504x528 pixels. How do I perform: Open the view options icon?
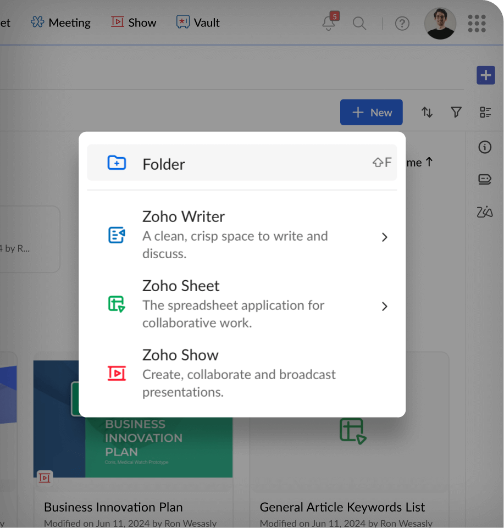pos(485,112)
